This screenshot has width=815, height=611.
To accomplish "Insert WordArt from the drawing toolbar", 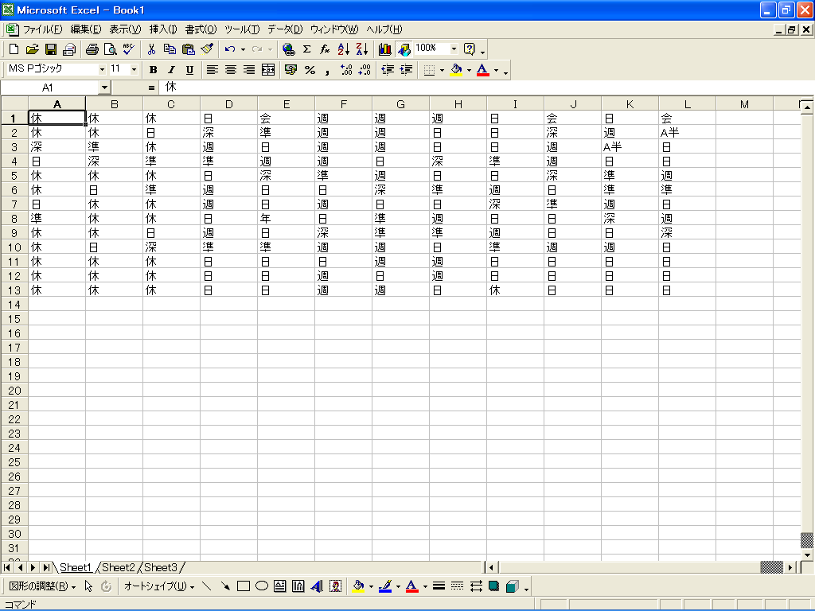I will (317, 586).
